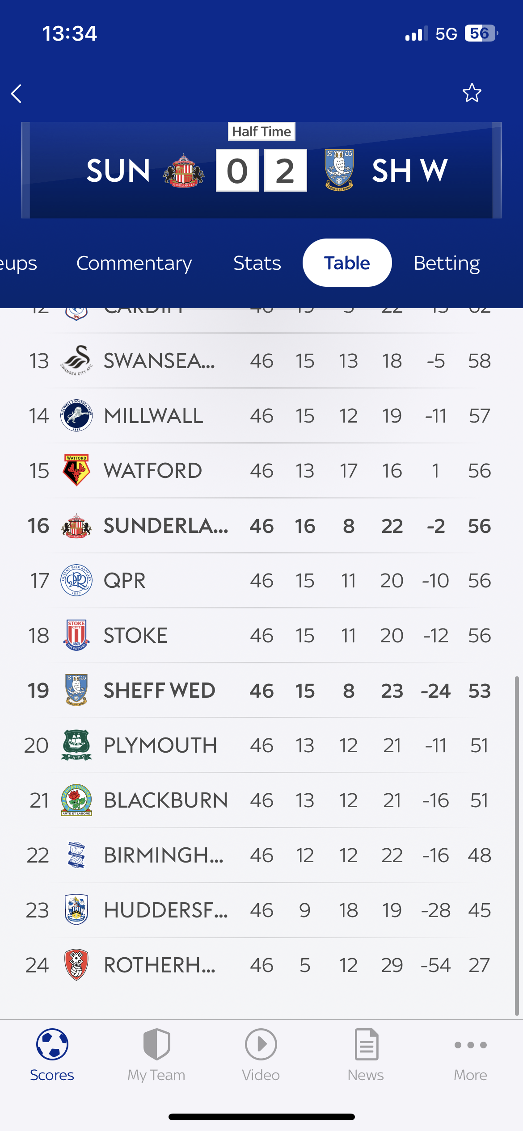
Task: Switch to the Commentary tab
Action: [x=134, y=263]
